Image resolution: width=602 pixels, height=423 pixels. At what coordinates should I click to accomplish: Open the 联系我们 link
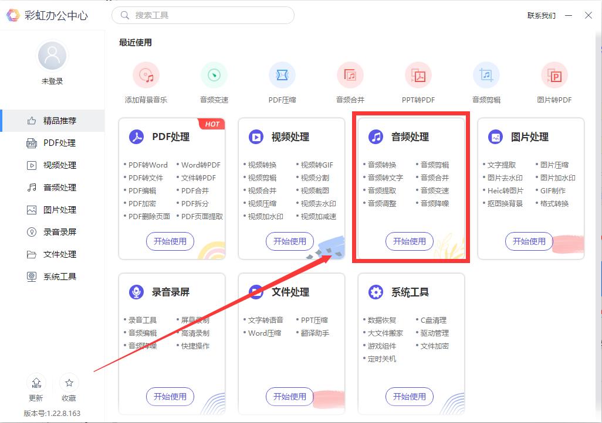[541, 16]
